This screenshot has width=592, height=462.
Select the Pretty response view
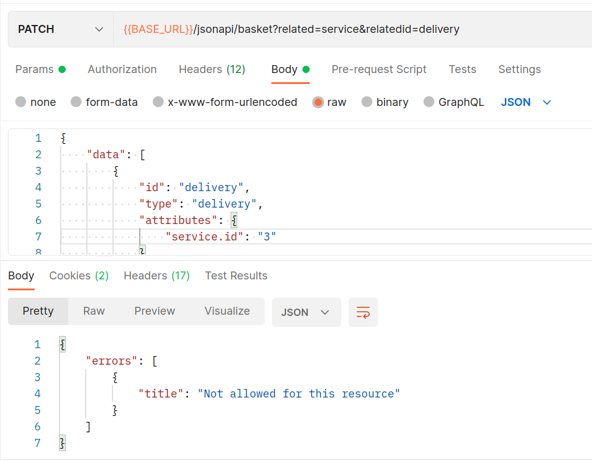click(x=38, y=311)
